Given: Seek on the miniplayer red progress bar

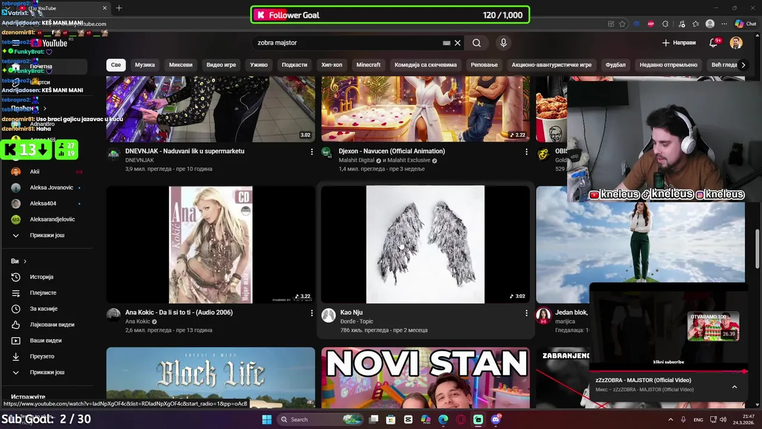Looking at the screenshot, I should (x=667, y=372).
